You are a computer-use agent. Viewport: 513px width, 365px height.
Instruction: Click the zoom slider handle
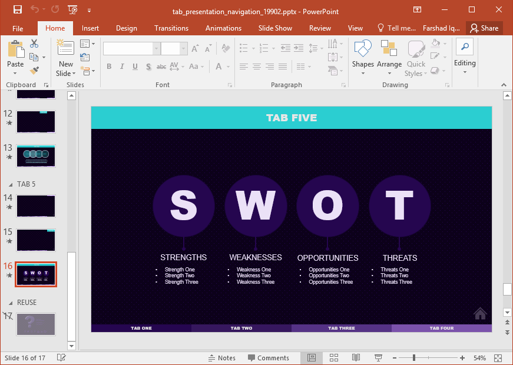[x=414, y=358]
